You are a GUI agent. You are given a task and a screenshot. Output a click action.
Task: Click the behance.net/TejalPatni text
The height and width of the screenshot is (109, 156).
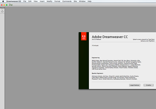(148, 41)
